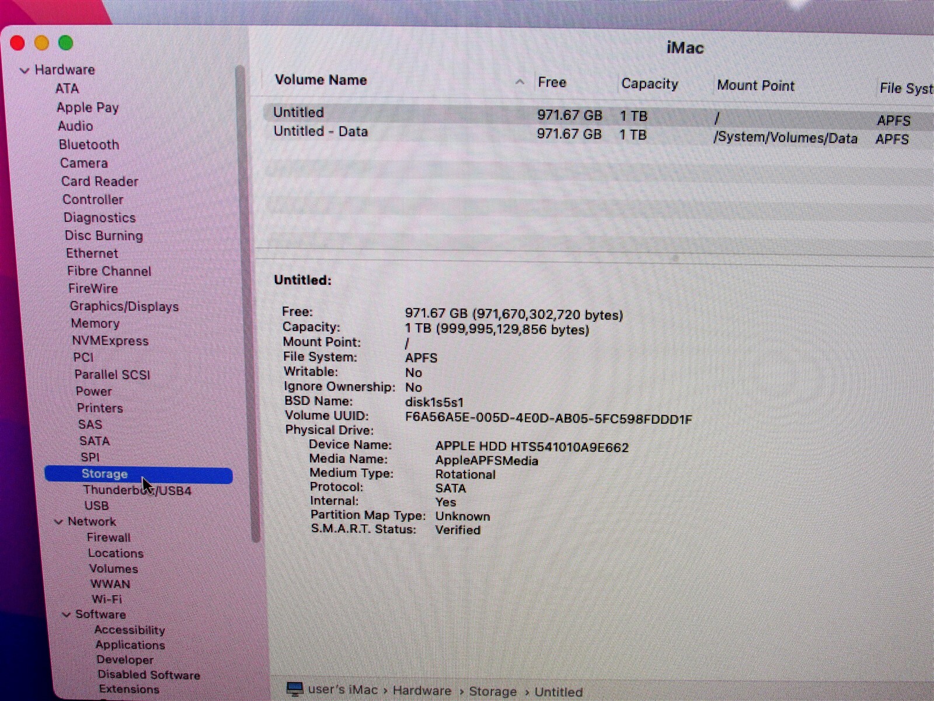Select Printers in the sidebar
The width and height of the screenshot is (934, 701).
click(100, 408)
